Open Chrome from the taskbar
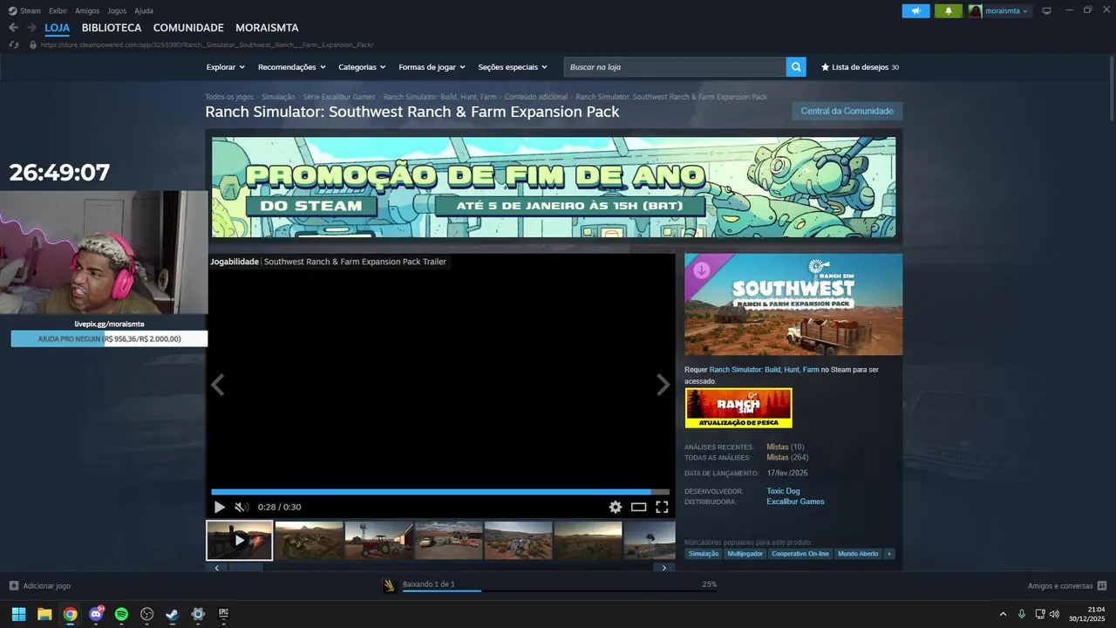 coord(70,614)
